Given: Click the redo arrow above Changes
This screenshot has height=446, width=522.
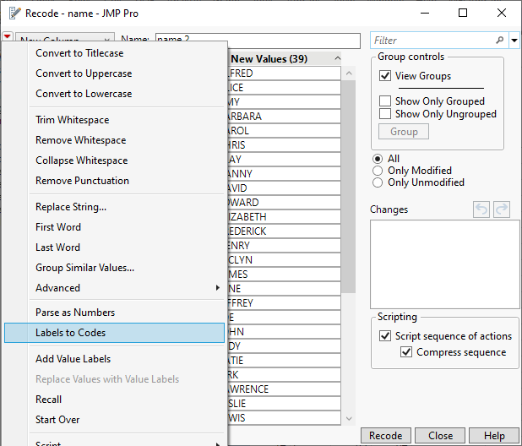Looking at the screenshot, I should [502, 209].
